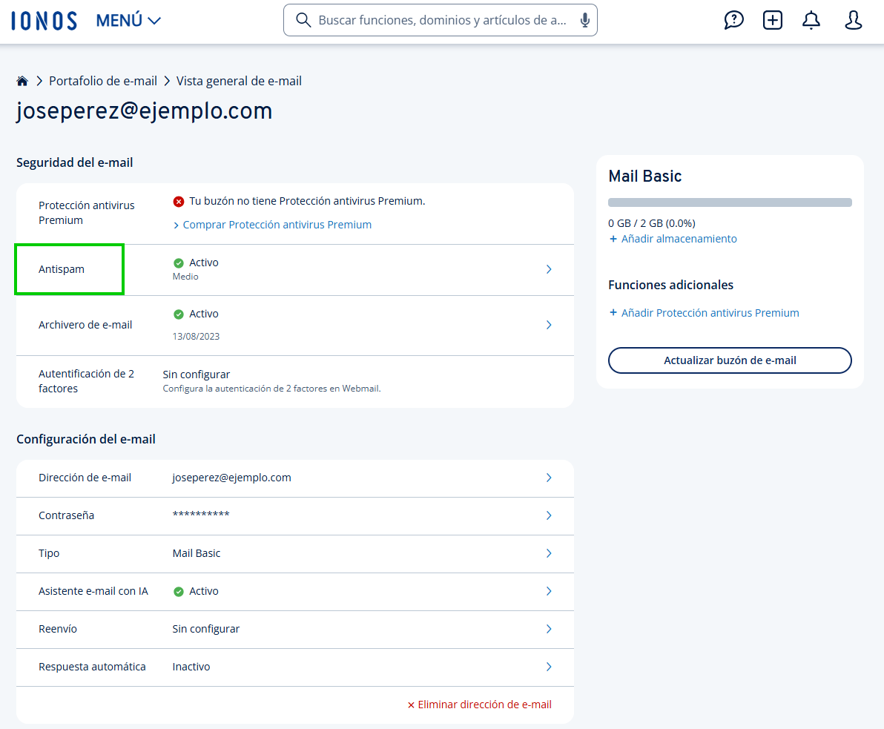
Task: Click Eliminar dirección de e-mail
Action: [480, 705]
